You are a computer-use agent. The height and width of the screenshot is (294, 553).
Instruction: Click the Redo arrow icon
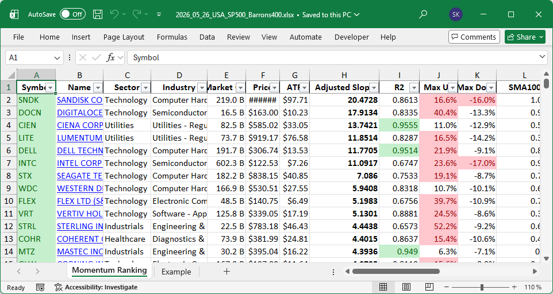click(x=137, y=14)
